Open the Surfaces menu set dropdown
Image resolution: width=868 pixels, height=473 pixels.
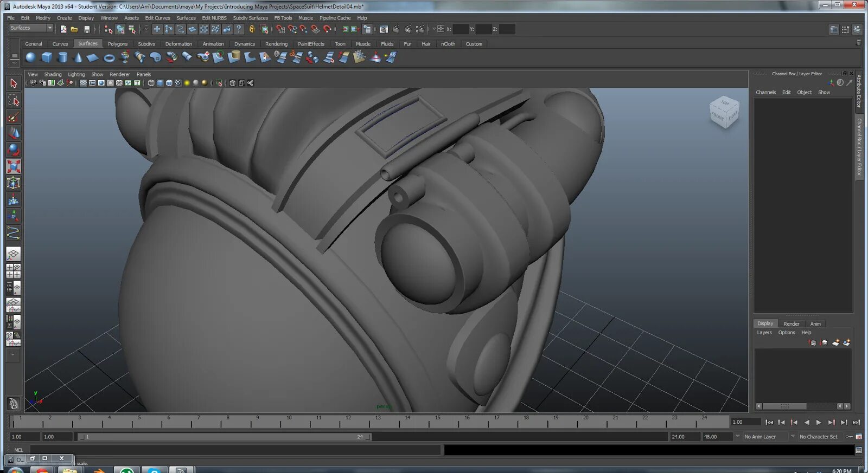coord(31,28)
